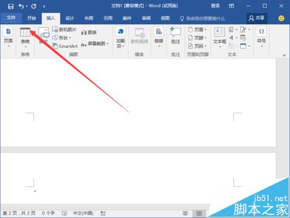
Task: Click the Table (表格) grid icon
Action: [x=26, y=32]
